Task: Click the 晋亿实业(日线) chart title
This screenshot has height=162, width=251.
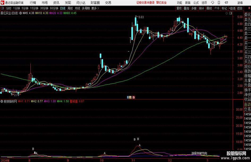Action: click(9, 13)
